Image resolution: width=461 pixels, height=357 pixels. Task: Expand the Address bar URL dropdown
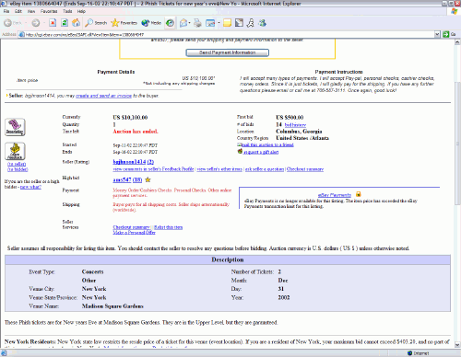437,34
